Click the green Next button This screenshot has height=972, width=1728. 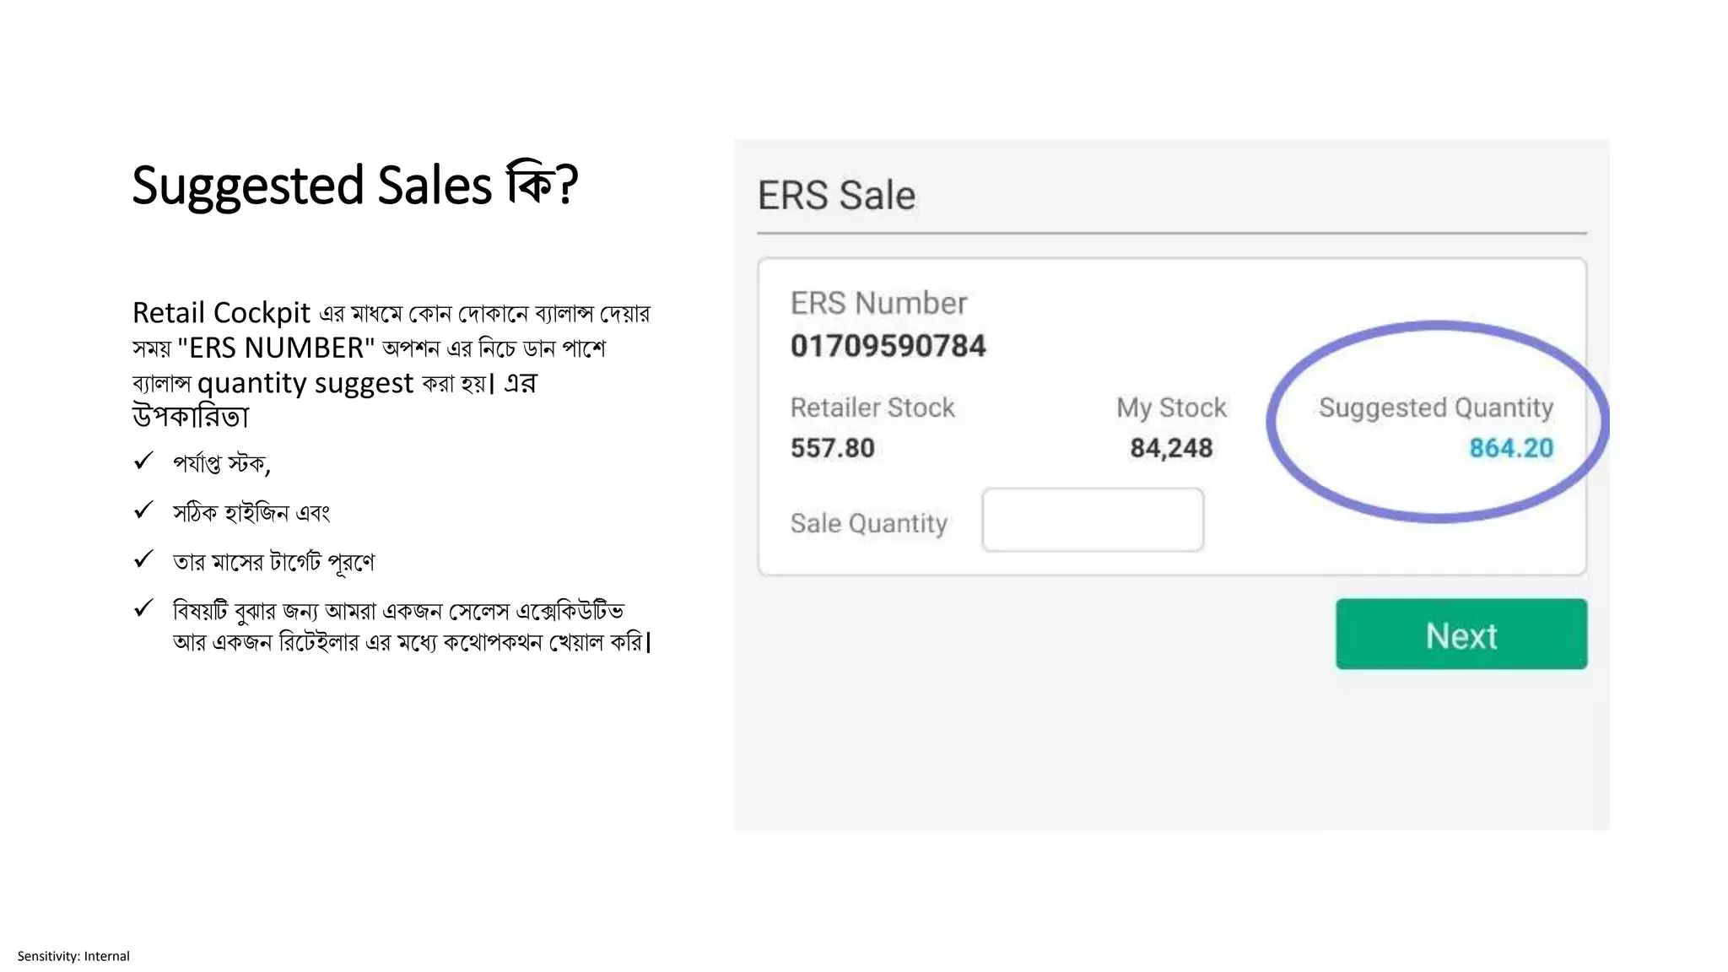(x=1461, y=634)
